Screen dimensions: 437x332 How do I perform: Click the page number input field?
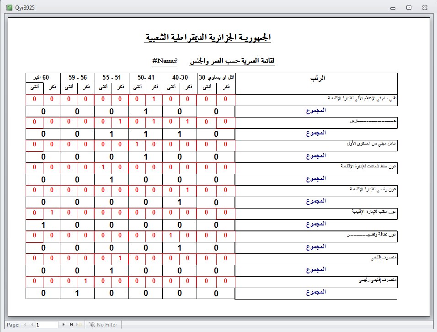pyautogui.click(x=47, y=325)
